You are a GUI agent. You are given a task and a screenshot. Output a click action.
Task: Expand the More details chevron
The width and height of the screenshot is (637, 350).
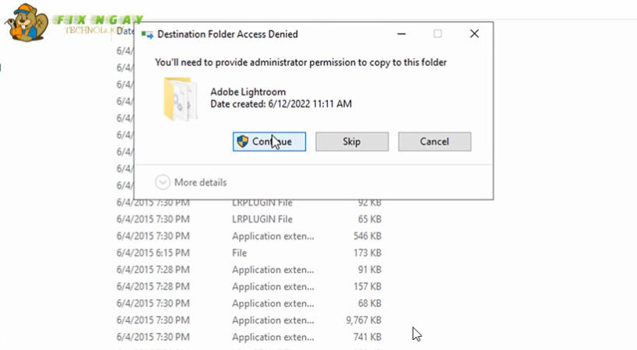coord(163,182)
